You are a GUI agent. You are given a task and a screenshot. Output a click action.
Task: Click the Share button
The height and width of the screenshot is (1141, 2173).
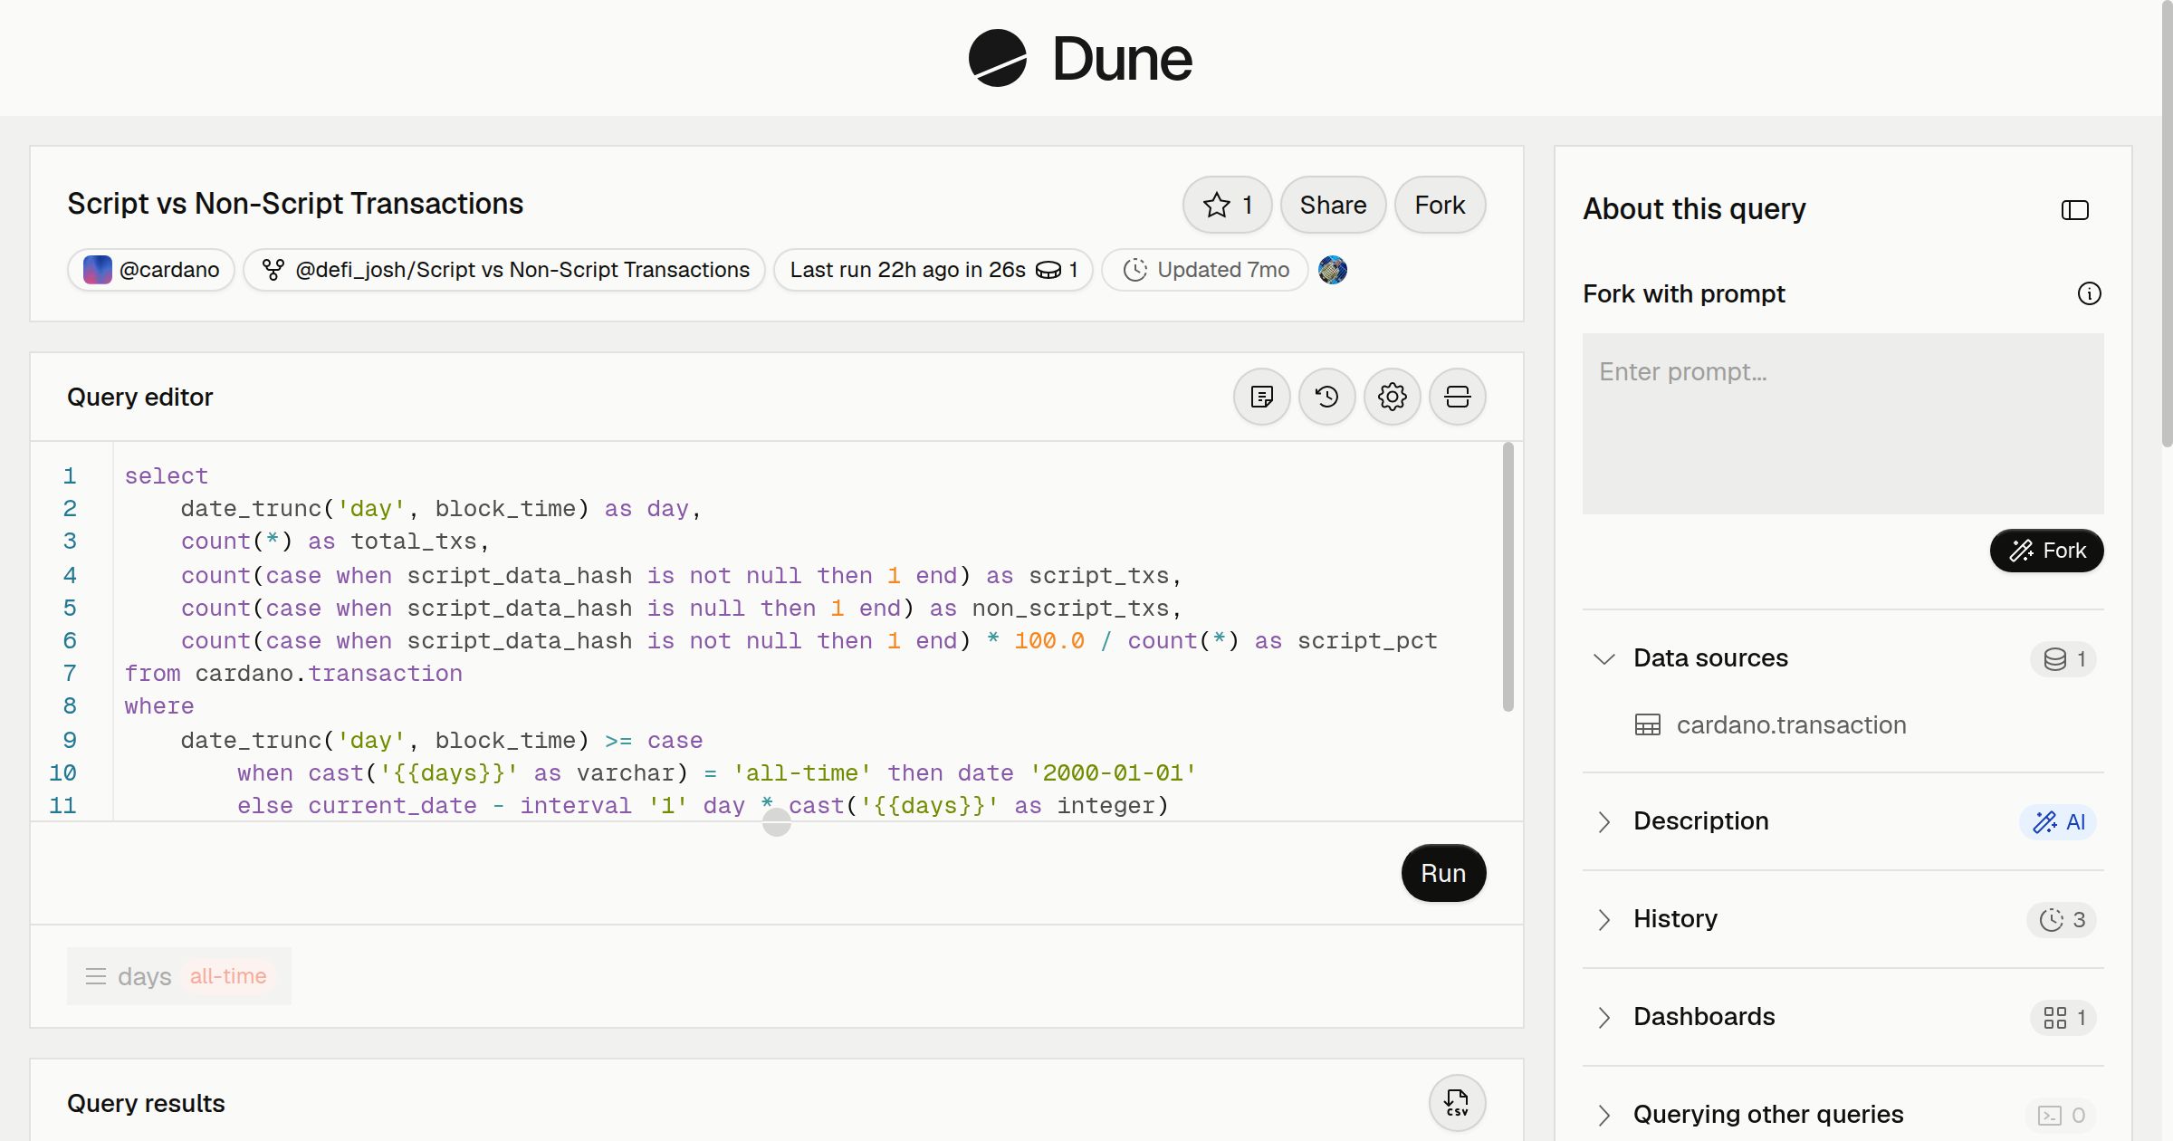pyautogui.click(x=1333, y=205)
